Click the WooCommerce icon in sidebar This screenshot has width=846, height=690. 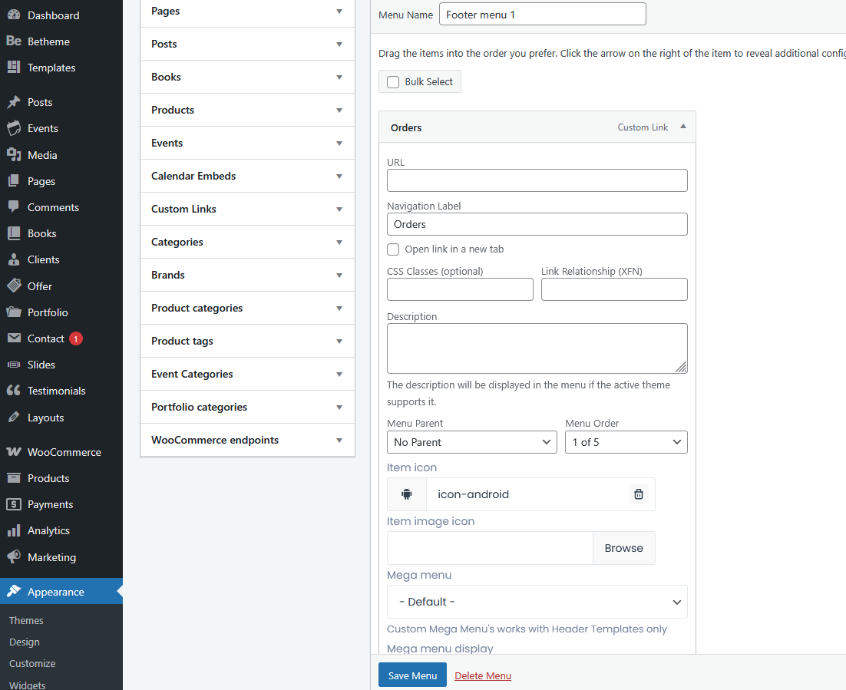pyautogui.click(x=14, y=452)
